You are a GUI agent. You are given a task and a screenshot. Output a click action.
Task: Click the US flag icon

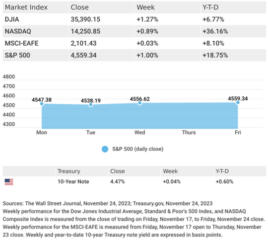(9, 182)
